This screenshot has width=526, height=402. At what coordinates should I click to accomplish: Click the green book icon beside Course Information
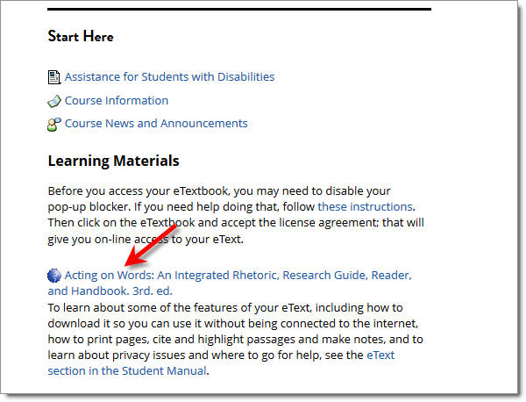tap(54, 101)
